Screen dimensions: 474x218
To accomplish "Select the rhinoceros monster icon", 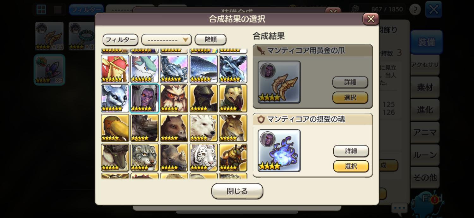I will [174, 157].
